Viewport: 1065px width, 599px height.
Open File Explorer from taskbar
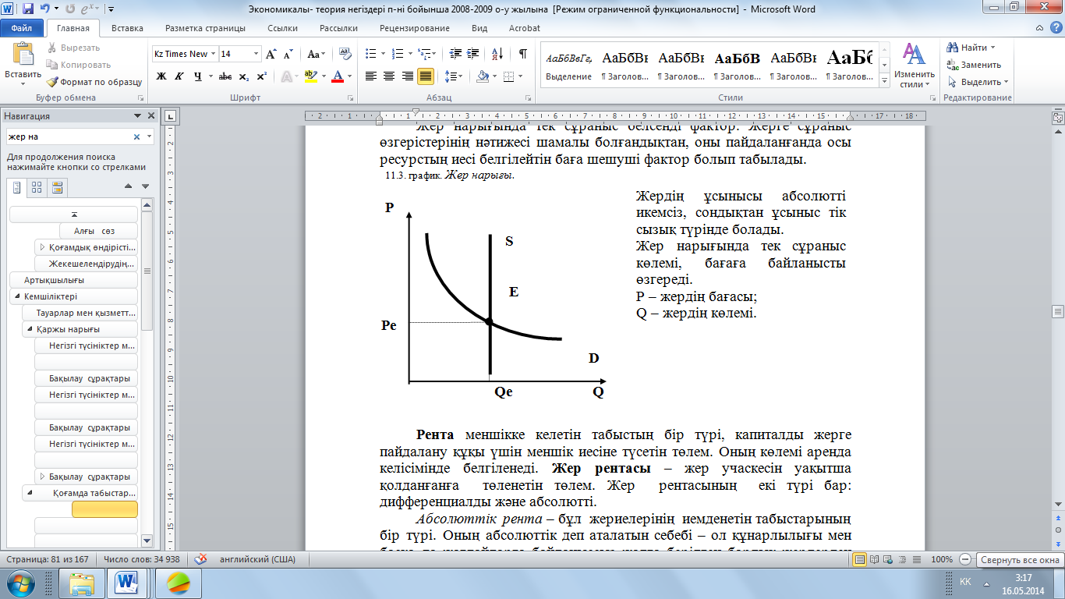[83, 583]
